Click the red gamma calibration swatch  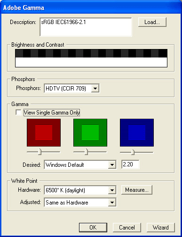click(x=44, y=133)
